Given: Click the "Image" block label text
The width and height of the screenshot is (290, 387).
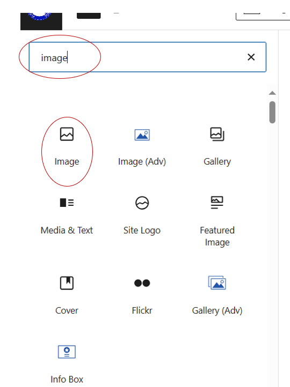Looking at the screenshot, I should 67,162.
